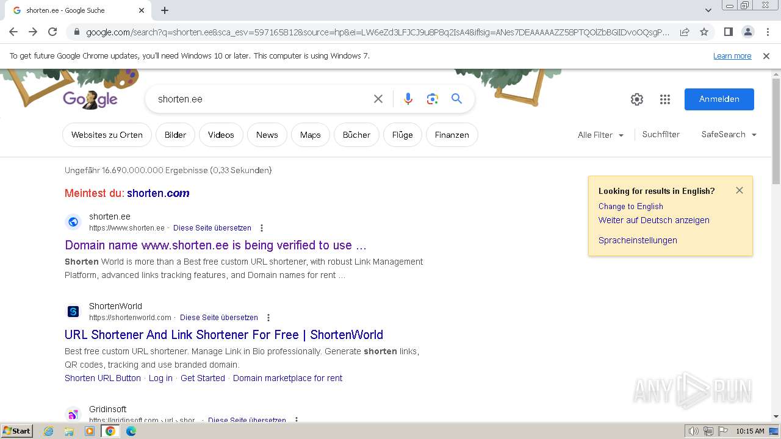The width and height of the screenshot is (781, 439).
Task: Click the address bar URL
Action: pyautogui.click(x=378, y=32)
